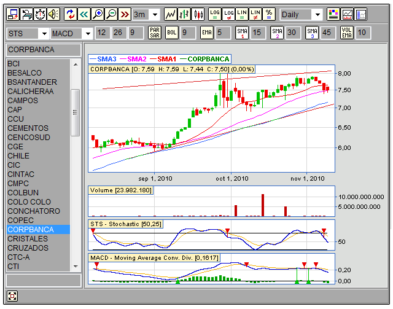
Task: Click the blue indicator chart layout icon
Action: point(361,14)
